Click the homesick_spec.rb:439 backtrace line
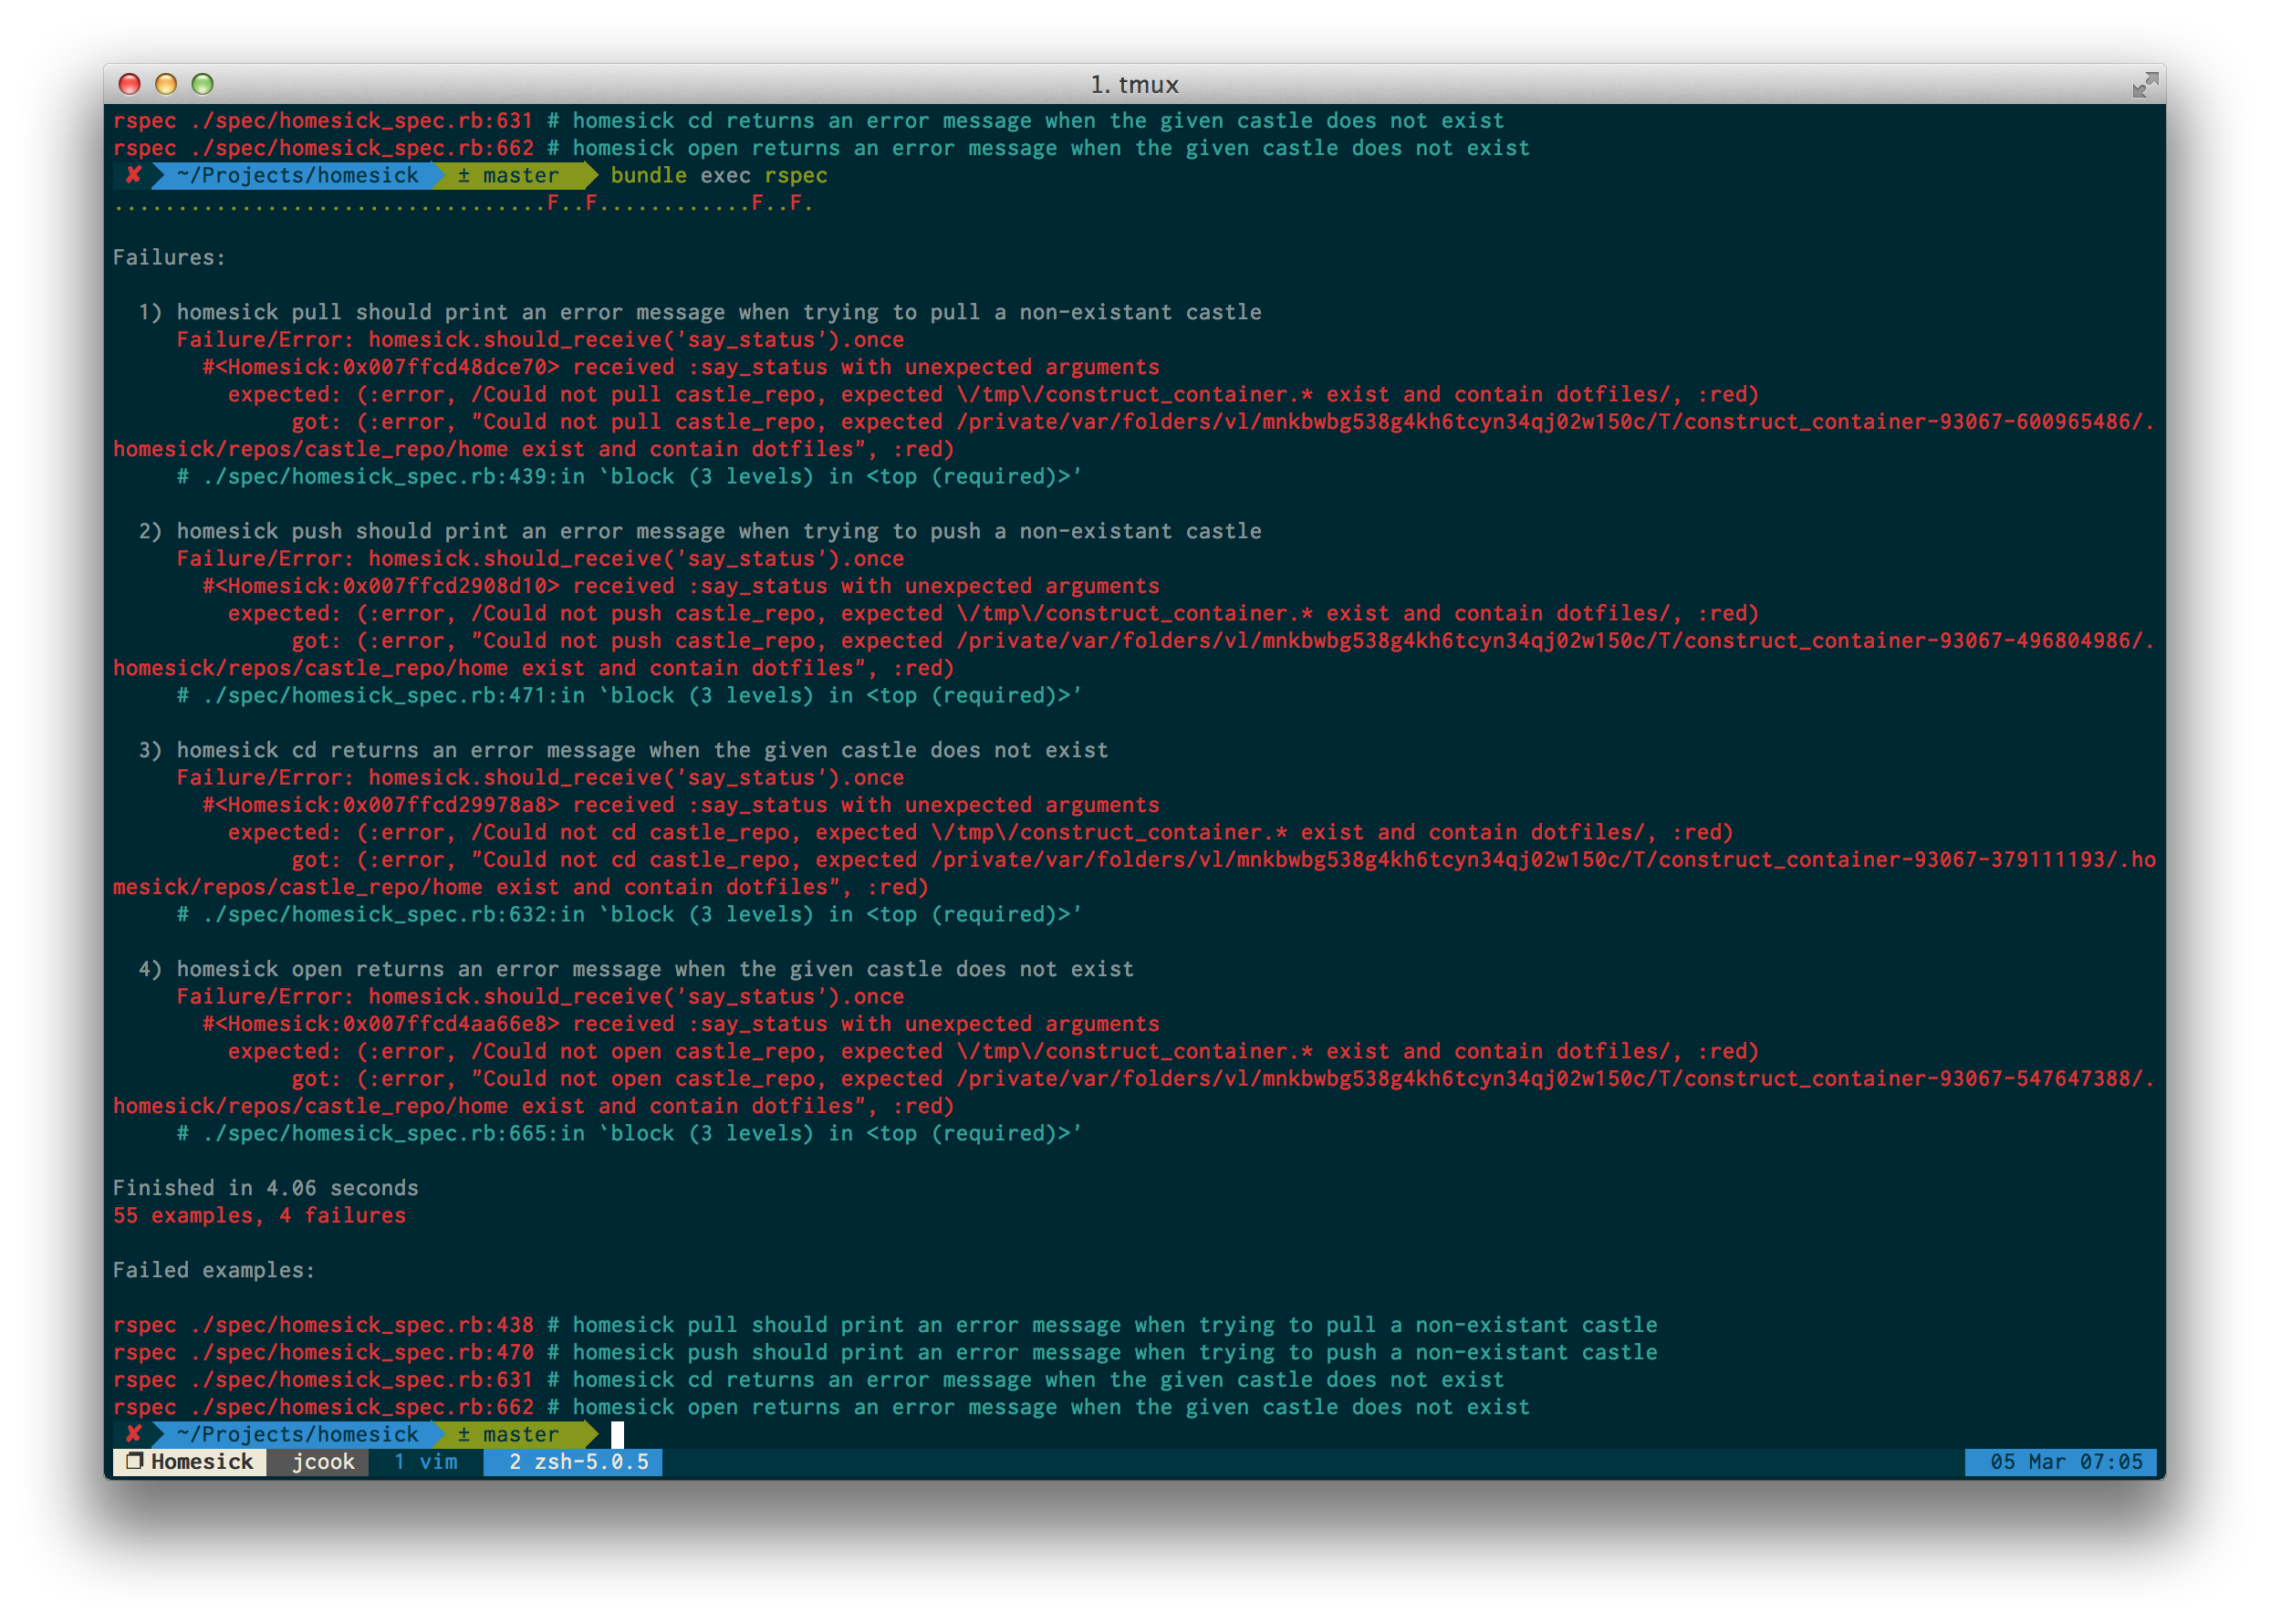The height and width of the screenshot is (1624, 2270). pyautogui.click(x=628, y=476)
